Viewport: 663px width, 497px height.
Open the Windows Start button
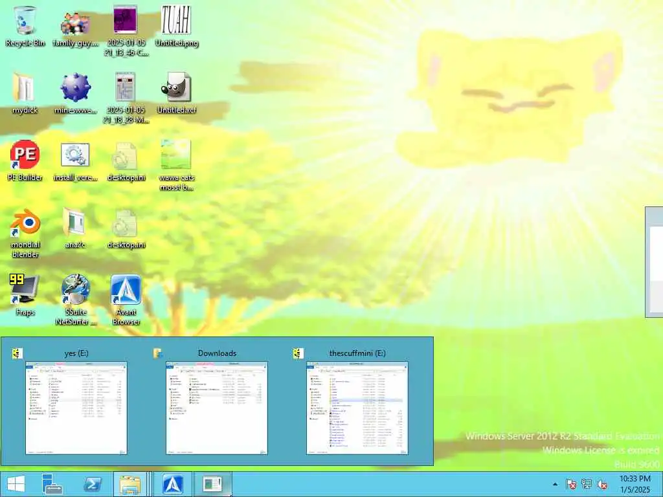[x=16, y=484]
